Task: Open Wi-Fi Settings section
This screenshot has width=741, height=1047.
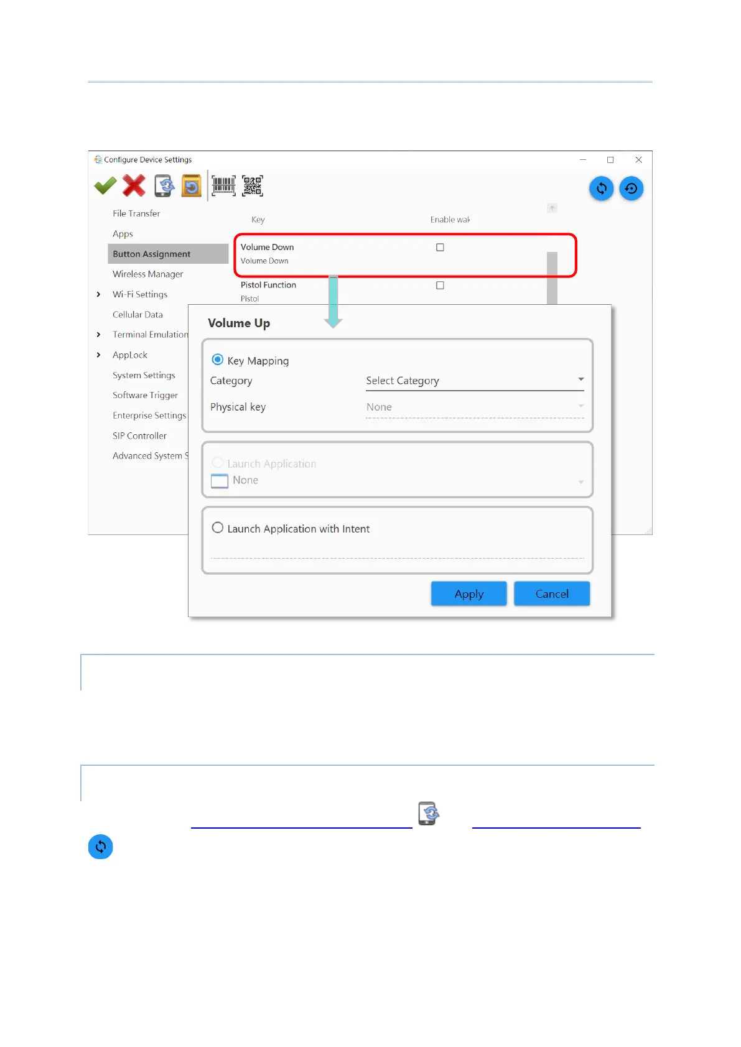Action: (140, 294)
